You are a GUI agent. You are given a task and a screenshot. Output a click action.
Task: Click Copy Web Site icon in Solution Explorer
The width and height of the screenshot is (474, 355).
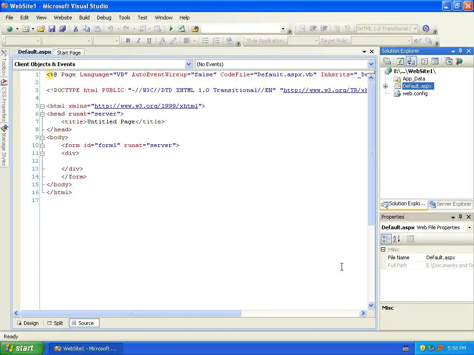point(449,61)
